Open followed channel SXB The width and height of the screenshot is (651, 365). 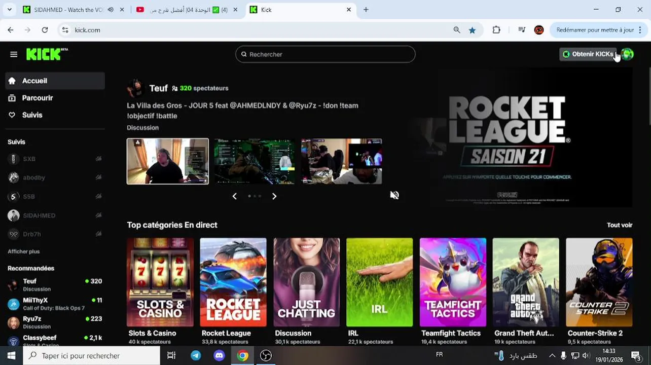55,159
